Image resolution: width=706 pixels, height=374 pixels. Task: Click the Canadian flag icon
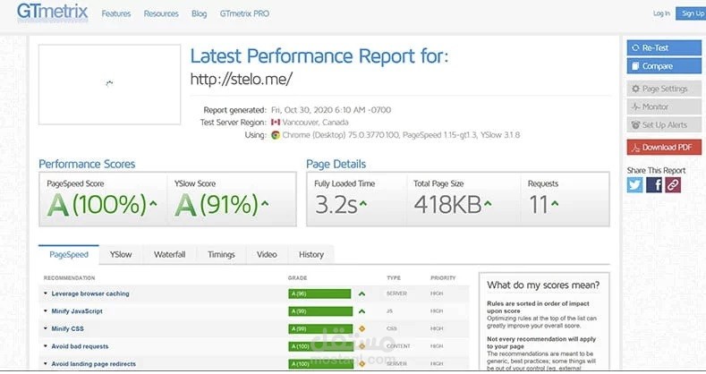click(x=276, y=122)
